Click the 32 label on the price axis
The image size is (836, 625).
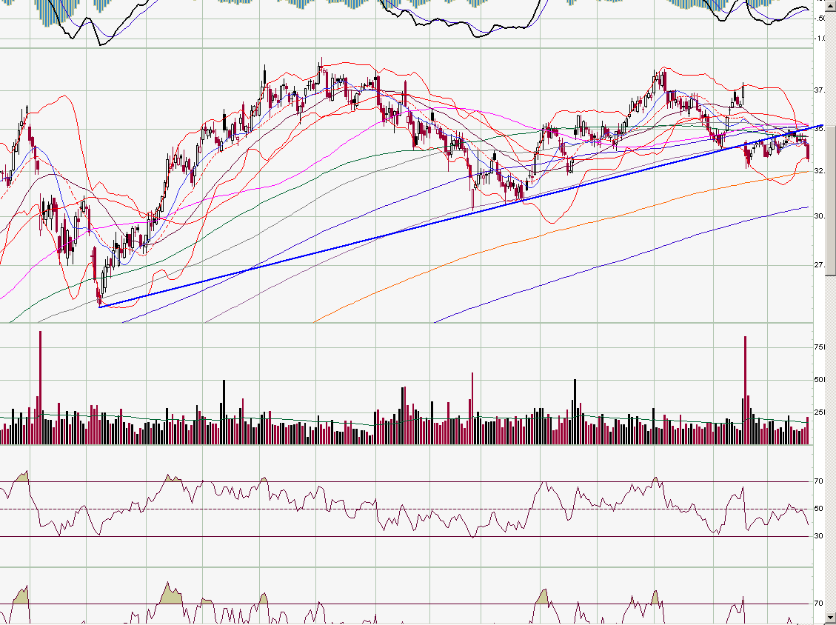click(819, 171)
